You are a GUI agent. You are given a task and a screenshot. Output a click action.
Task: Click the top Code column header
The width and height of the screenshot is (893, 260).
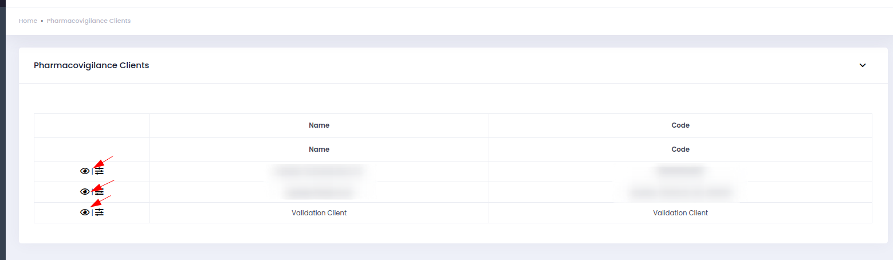tap(680, 125)
